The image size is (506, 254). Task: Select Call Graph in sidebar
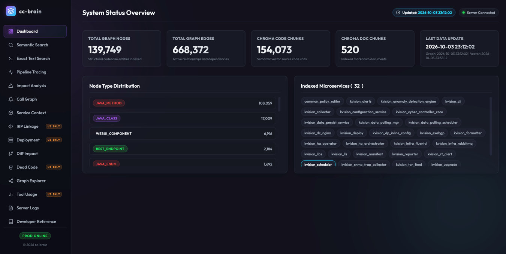(x=35, y=99)
